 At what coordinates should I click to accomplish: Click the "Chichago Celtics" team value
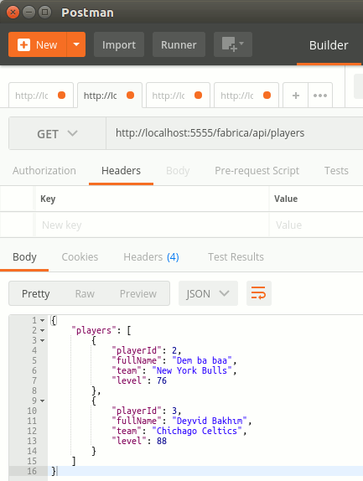[x=197, y=431]
